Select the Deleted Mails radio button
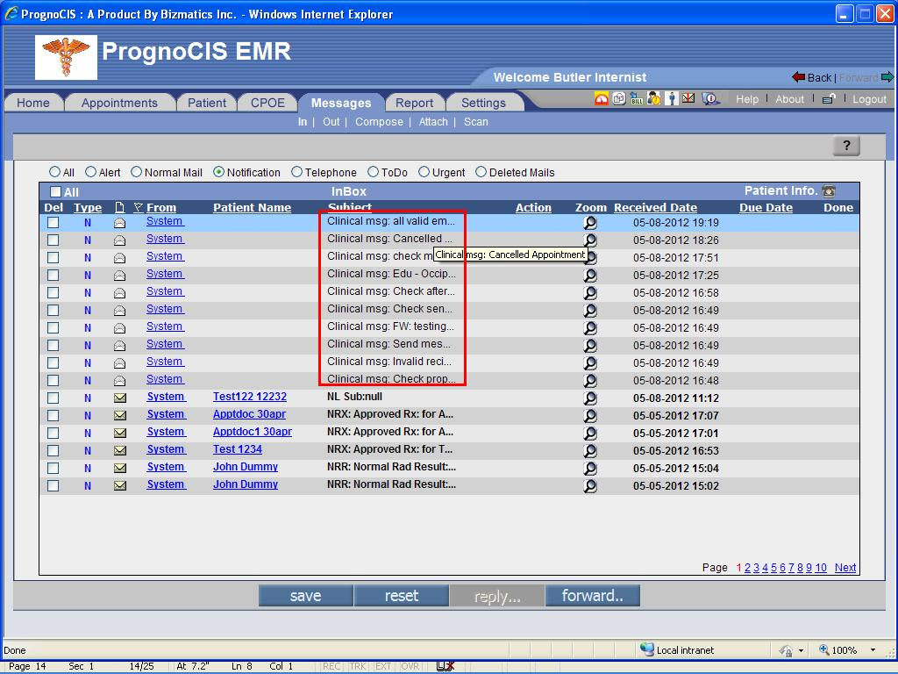Image resolution: width=898 pixels, height=674 pixels. [x=481, y=172]
